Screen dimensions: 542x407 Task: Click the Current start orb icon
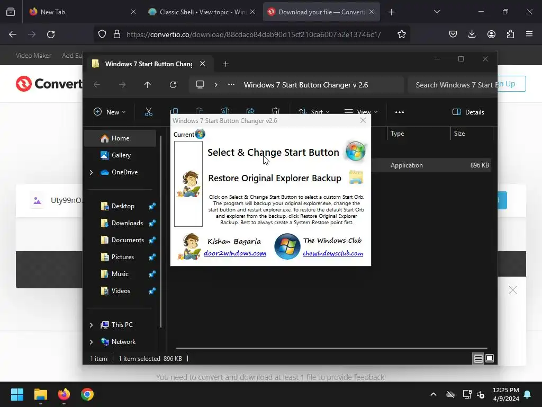(200, 134)
